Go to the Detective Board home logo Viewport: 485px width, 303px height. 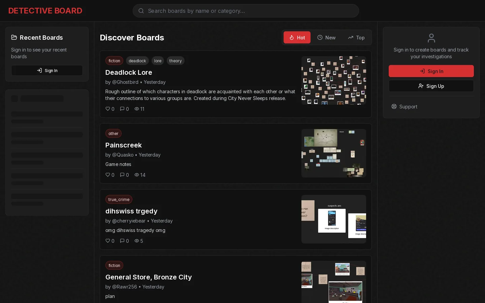click(45, 11)
